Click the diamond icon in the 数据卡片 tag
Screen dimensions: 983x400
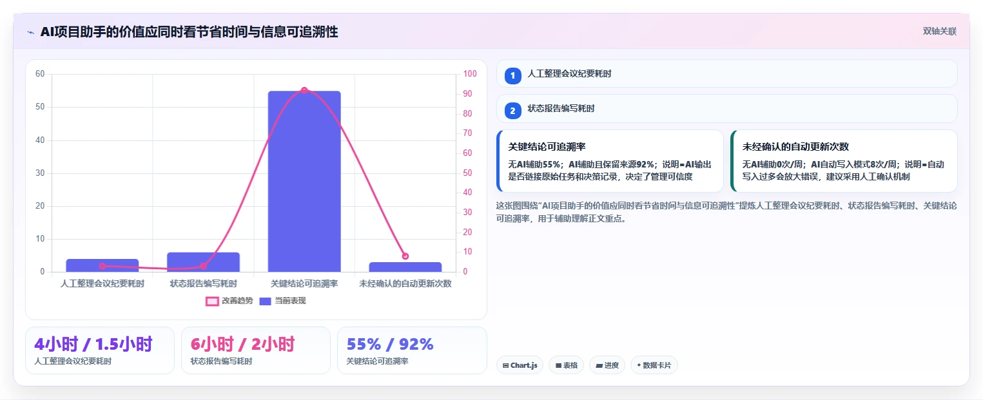coord(639,365)
